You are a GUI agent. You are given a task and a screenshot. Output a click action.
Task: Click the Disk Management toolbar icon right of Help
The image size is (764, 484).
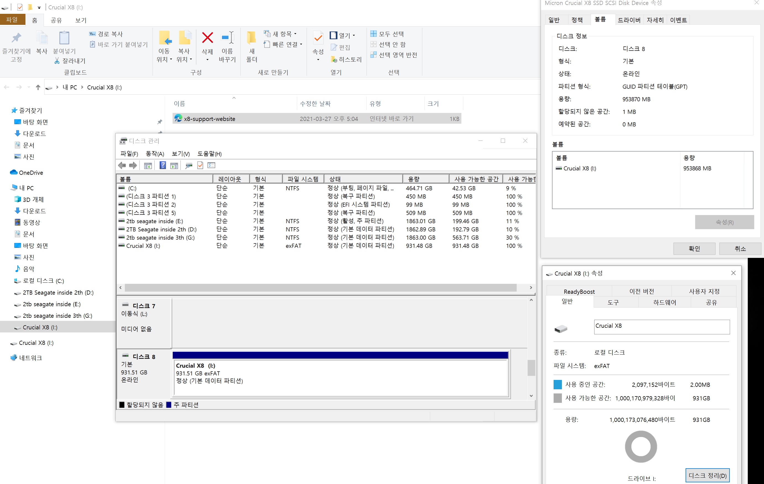174,166
